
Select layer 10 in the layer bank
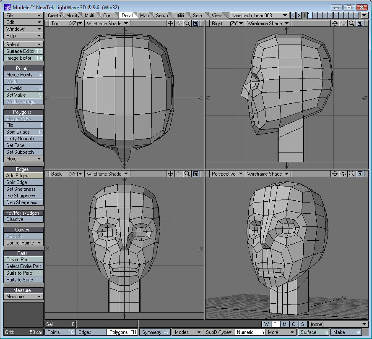(x=356, y=16)
